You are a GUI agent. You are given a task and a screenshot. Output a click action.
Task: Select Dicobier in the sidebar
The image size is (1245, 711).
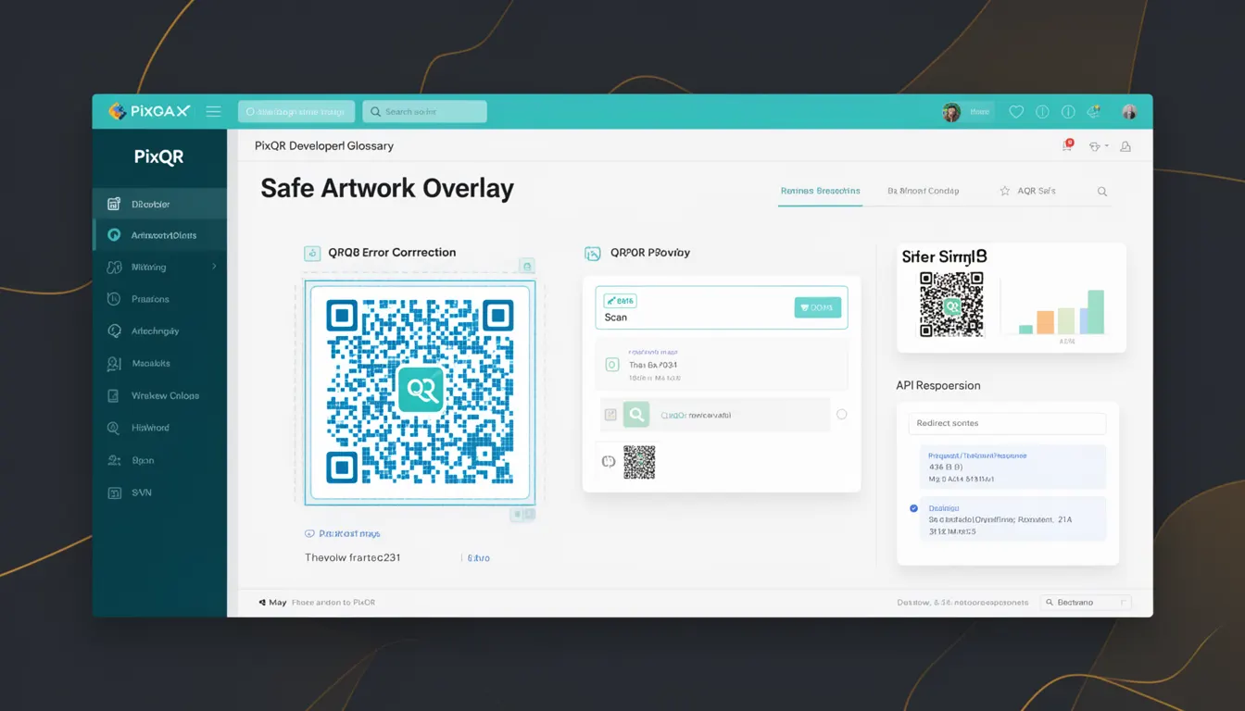[x=159, y=204]
